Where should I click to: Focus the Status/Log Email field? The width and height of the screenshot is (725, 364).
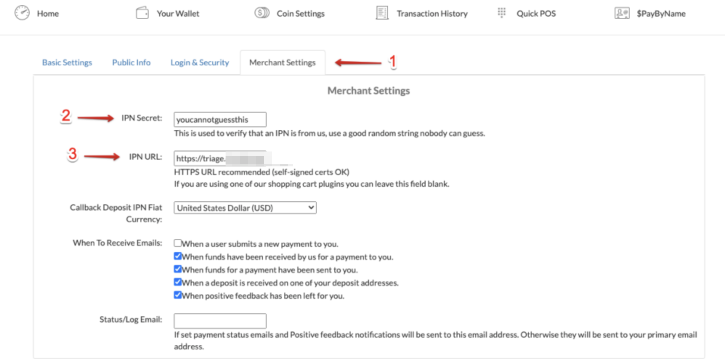(220, 321)
